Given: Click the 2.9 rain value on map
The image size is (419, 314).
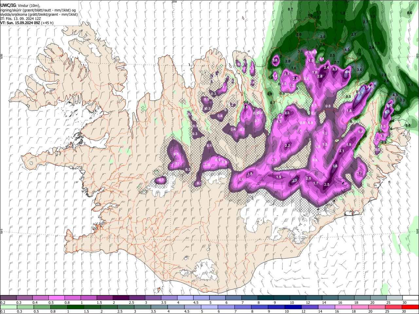Looking at the screenshot, I should pos(323,37).
